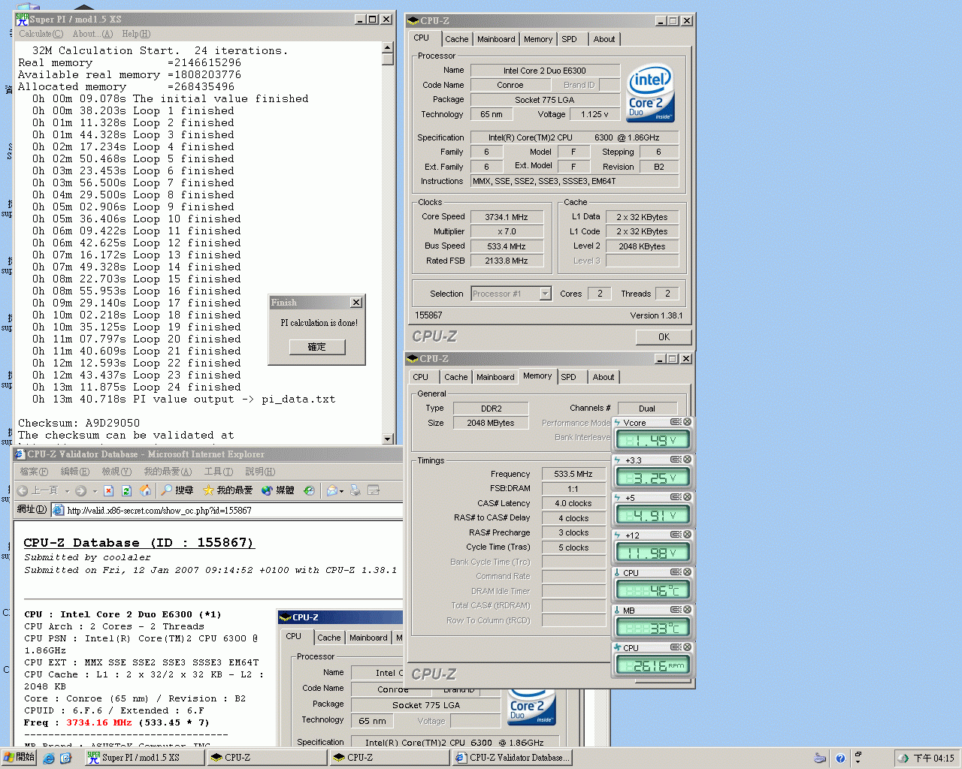Screen dimensions: 962x769
Task: Close the +12 voltage widget
Action: click(687, 535)
